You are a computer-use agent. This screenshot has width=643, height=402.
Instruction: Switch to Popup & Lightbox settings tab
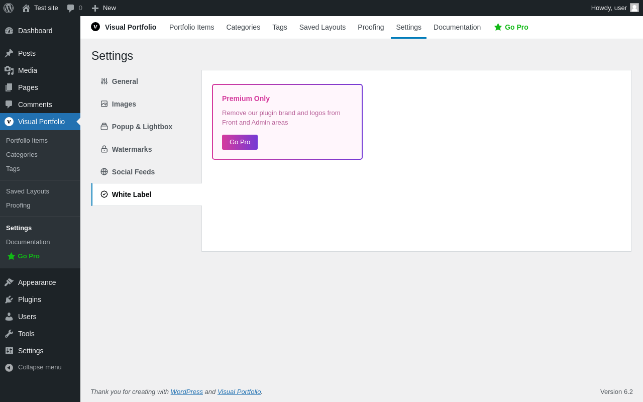coord(142,127)
